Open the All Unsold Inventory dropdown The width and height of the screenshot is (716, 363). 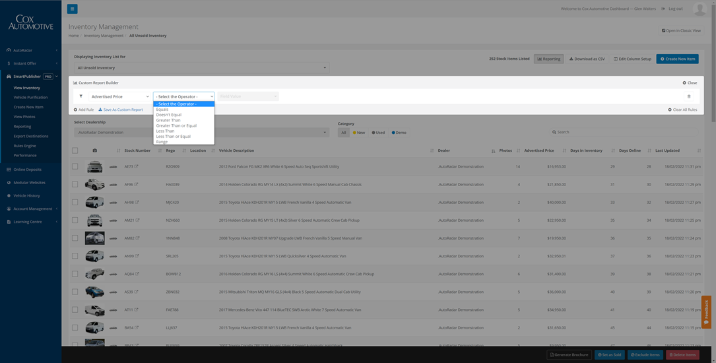(x=201, y=68)
